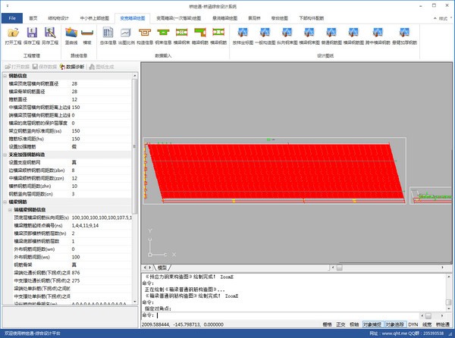Click the DYN status bar button
The height and width of the screenshot is (338, 455).
coord(413,324)
